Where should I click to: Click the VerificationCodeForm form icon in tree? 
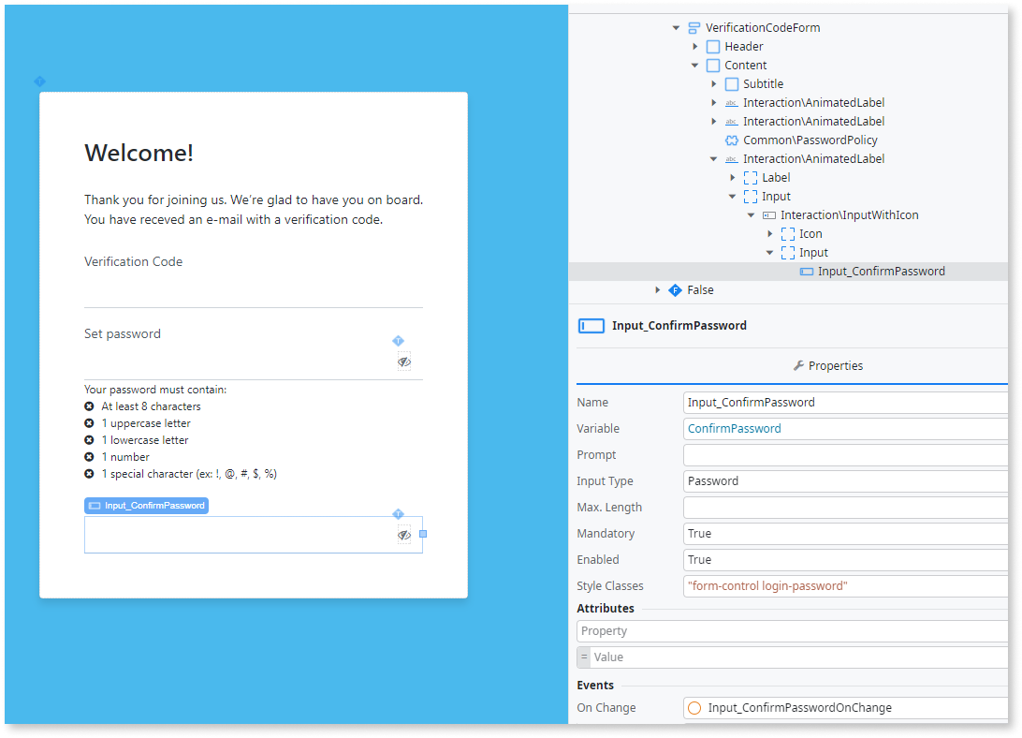pos(693,28)
